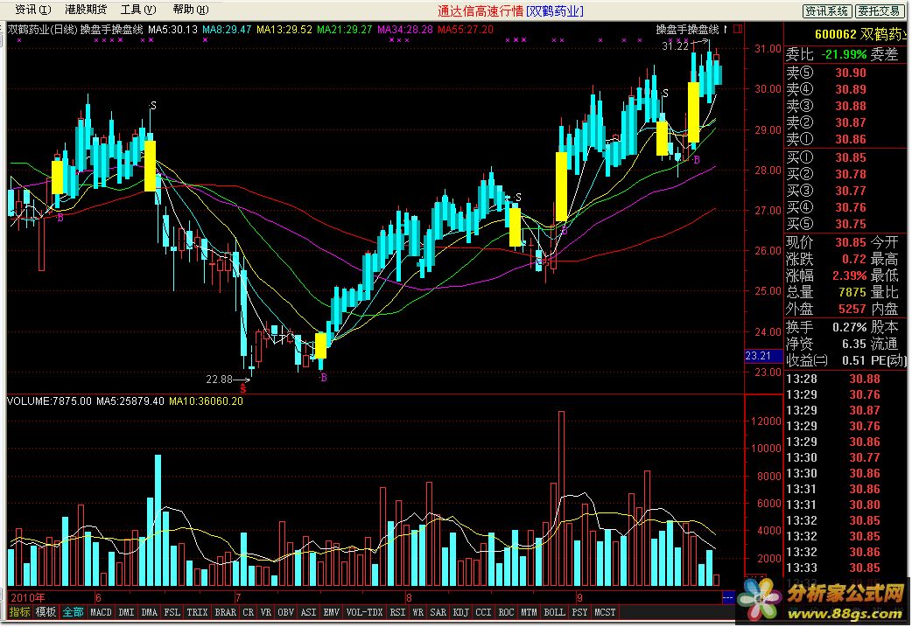Switch to the EMV indicator tab
This screenshot has height=627, width=912.
pyautogui.click(x=331, y=612)
